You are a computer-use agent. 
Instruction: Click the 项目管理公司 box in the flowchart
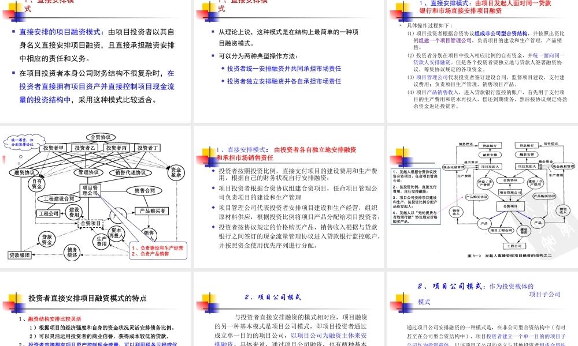coord(91,190)
